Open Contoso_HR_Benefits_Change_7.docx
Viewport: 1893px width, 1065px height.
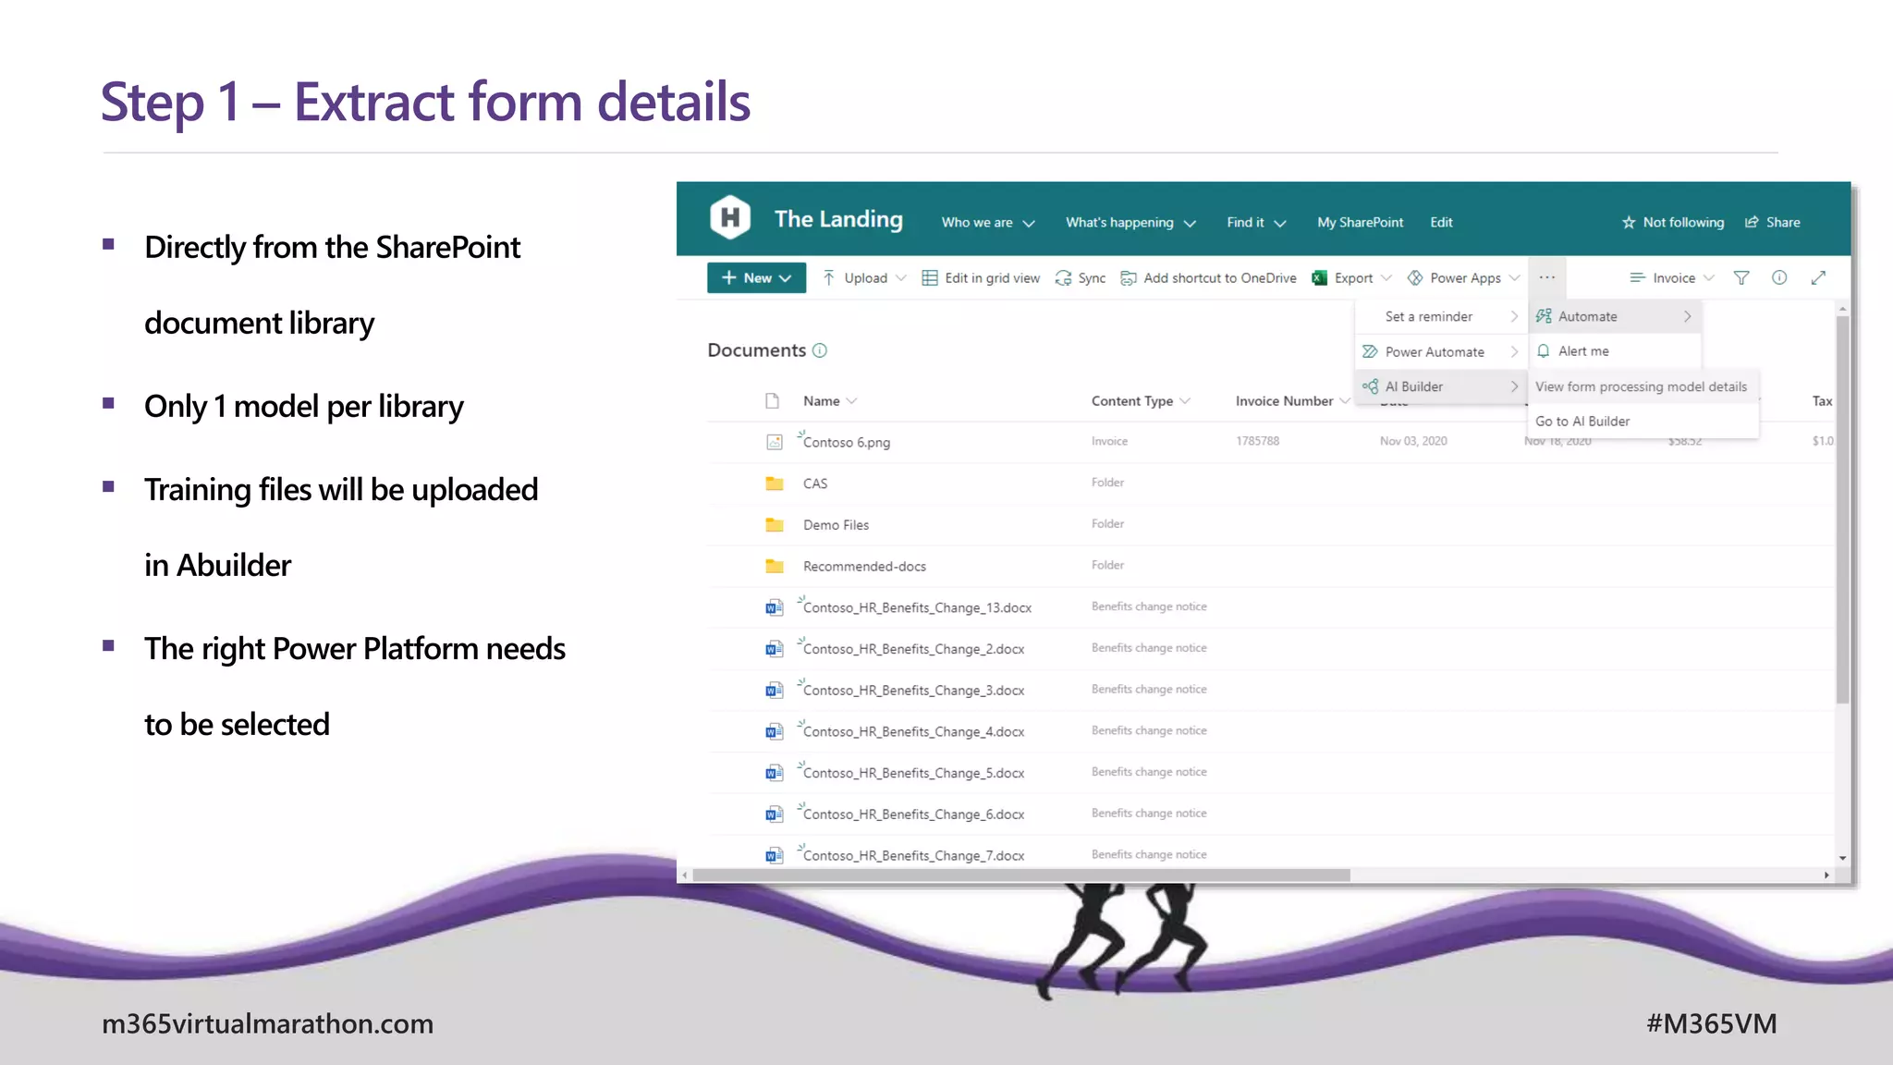[x=913, y=856]
